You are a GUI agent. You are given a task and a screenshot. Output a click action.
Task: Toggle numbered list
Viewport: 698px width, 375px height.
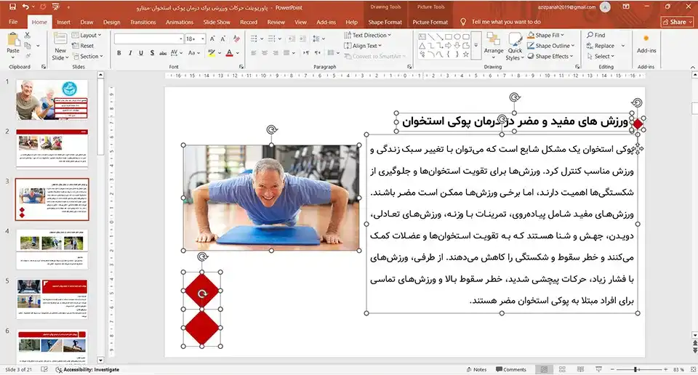(271, 39)
